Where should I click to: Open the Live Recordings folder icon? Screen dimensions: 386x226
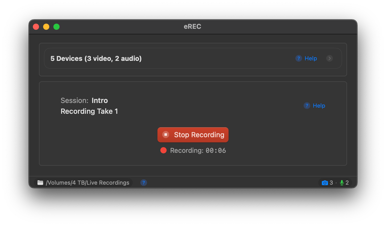coord(40,183)
